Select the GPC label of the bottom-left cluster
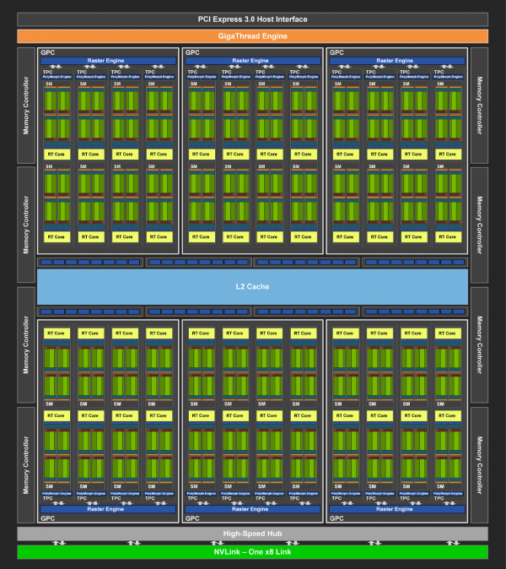 click(x=48, y=518)
